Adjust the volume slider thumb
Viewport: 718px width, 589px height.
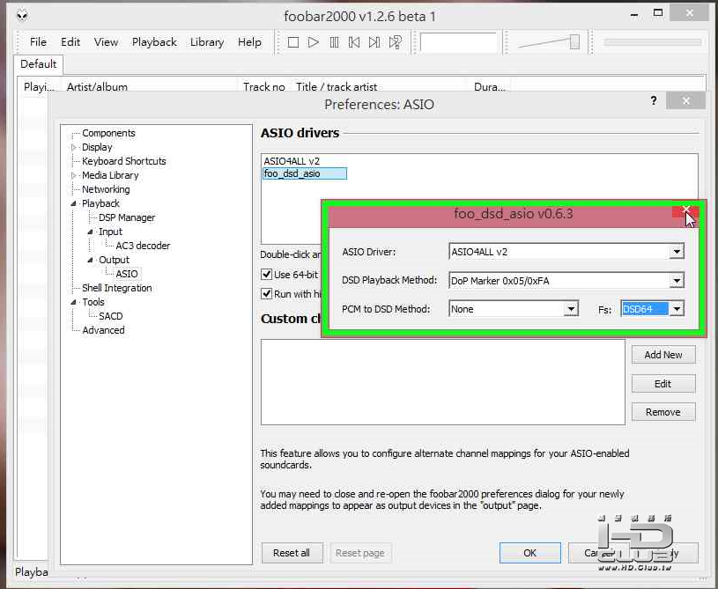pyautogui.click(x=574, y=41)
